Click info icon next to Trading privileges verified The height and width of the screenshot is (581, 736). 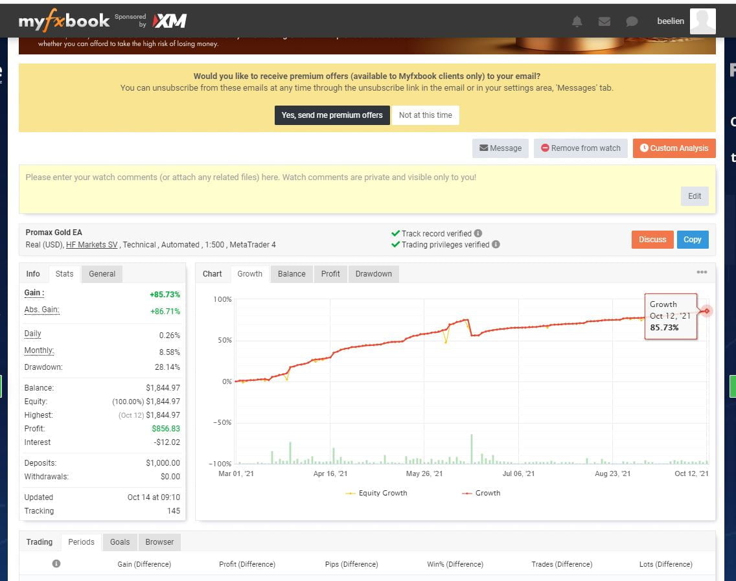(496, 244)
